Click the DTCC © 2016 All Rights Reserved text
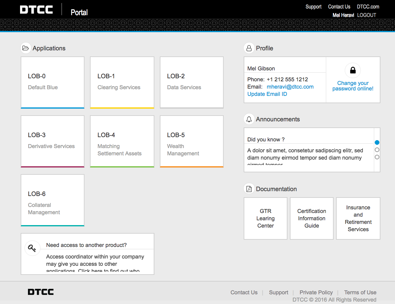395x304 pixels. pos(334,300)
